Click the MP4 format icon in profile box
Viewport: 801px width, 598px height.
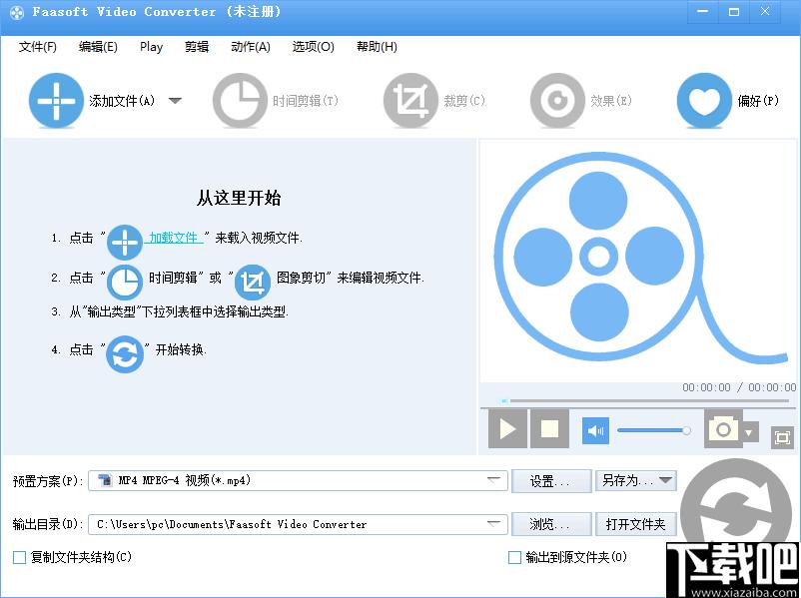click(105, 480)
